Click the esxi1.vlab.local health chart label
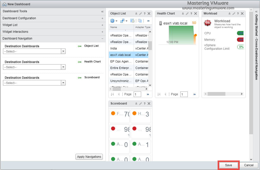 tap(175, 23)
